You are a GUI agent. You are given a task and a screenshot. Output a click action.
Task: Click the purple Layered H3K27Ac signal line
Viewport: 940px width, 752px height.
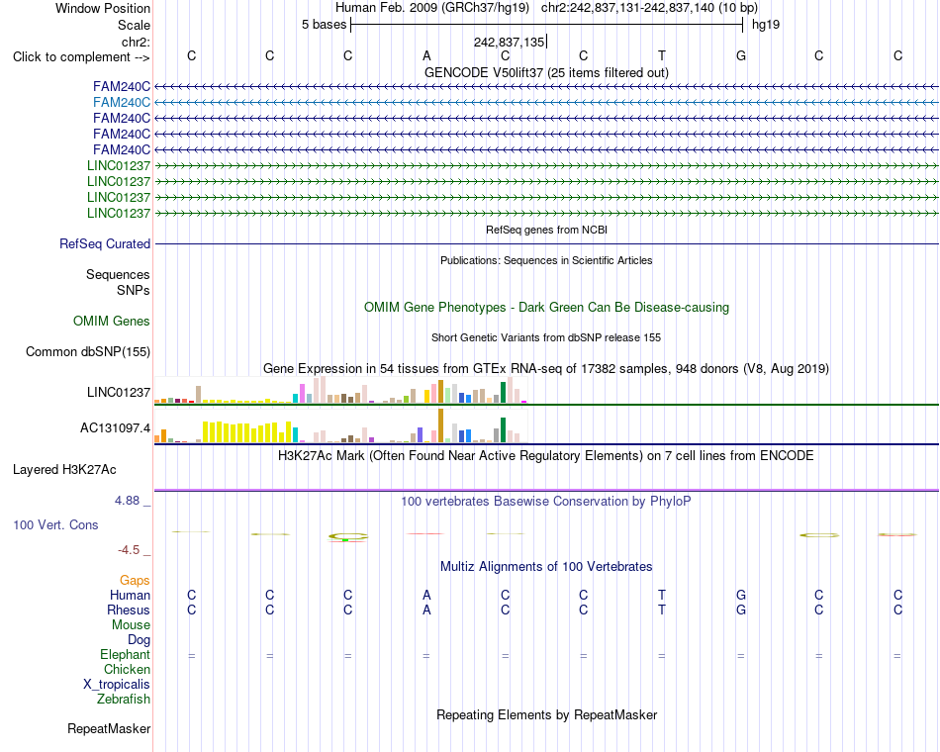[547, 490]
